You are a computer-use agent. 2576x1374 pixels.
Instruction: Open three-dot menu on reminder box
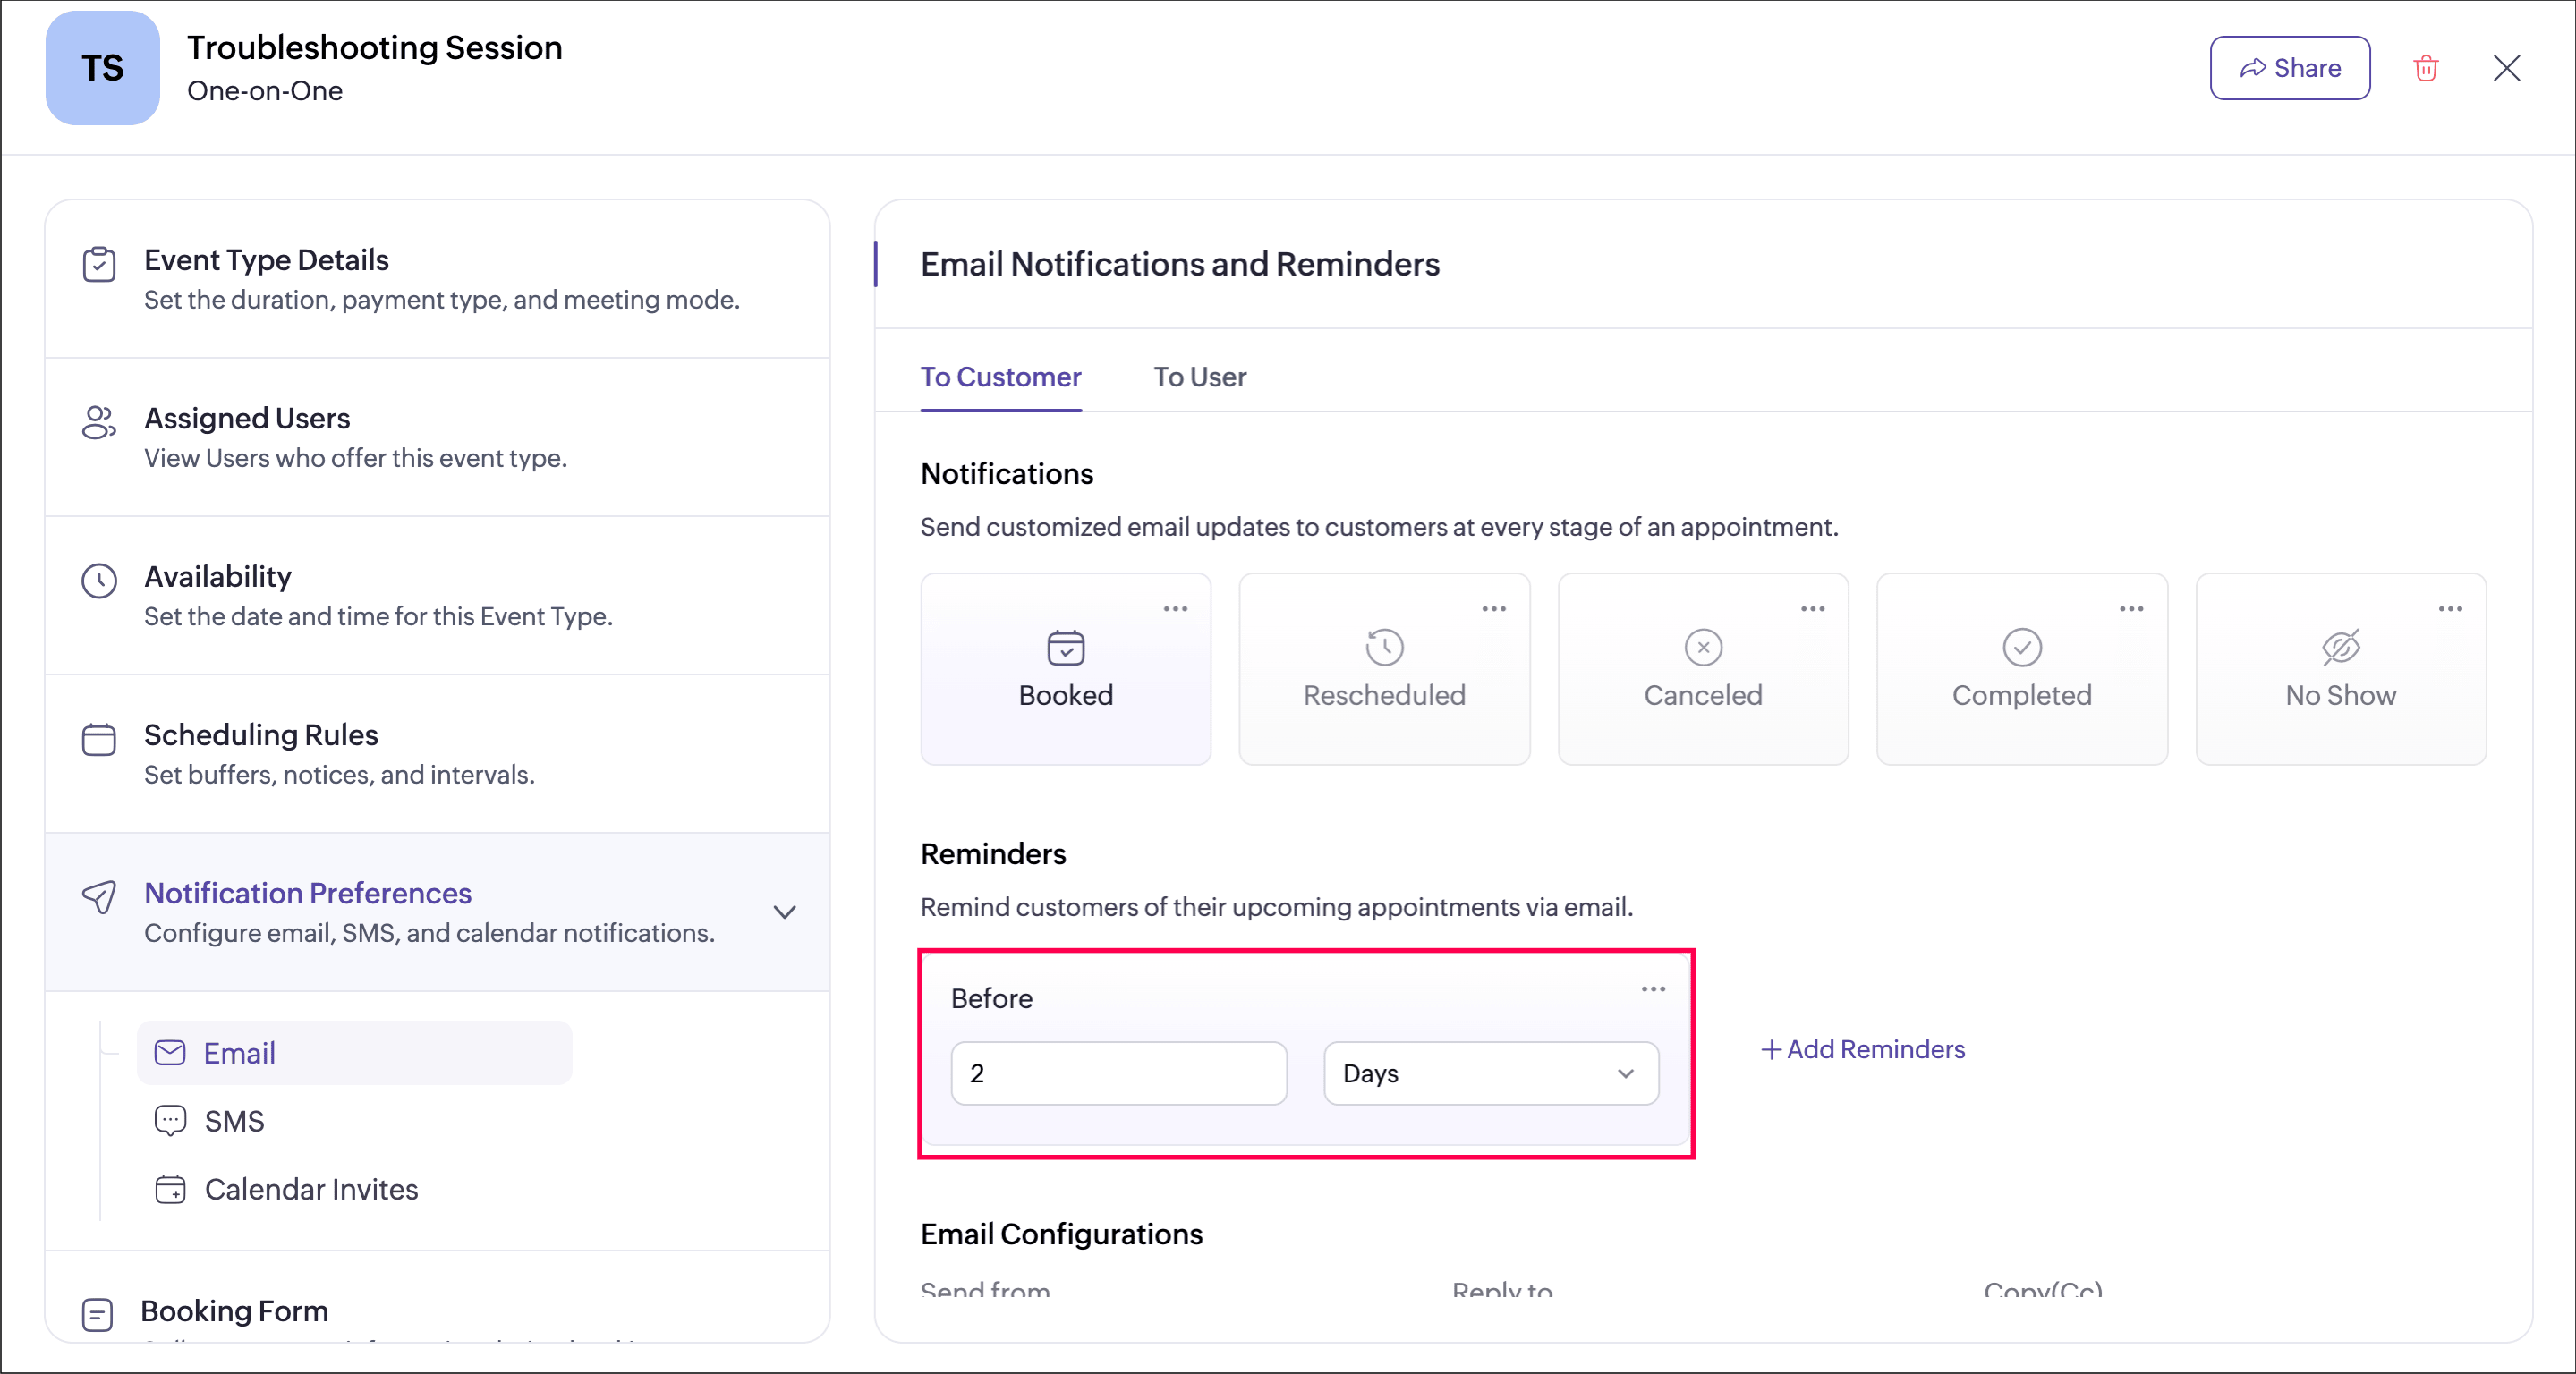point(1653,989)
